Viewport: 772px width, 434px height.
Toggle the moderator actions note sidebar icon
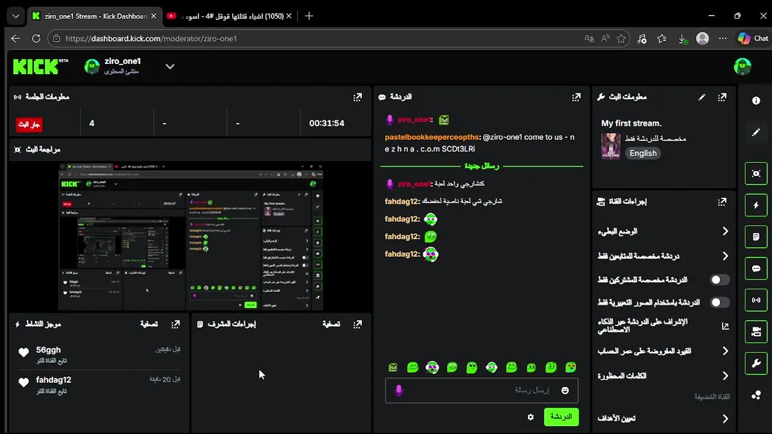click(756, 237)
